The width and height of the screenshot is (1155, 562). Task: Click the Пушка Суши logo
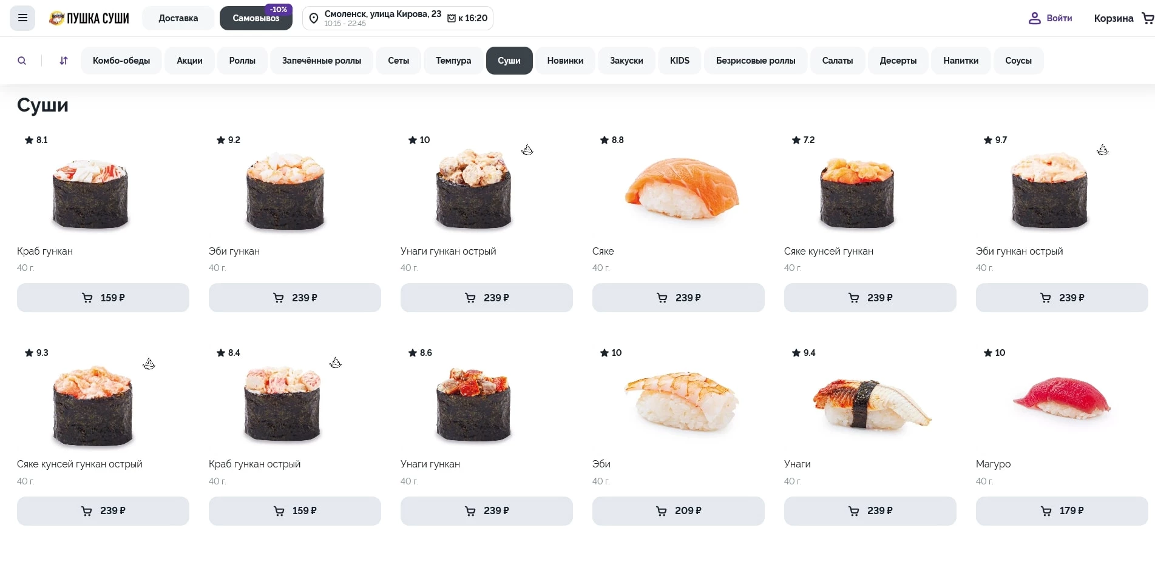[x=89, y=18]
